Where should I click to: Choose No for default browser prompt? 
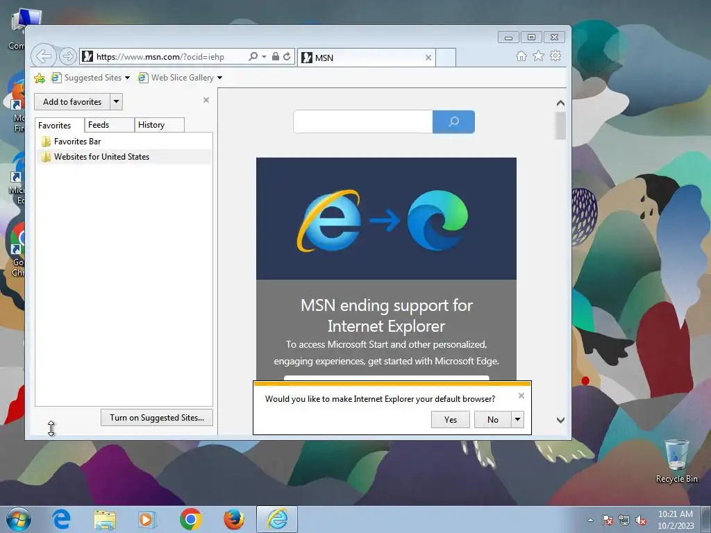coord(492,420)
